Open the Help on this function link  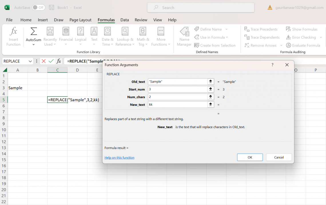tap(119, 158)
